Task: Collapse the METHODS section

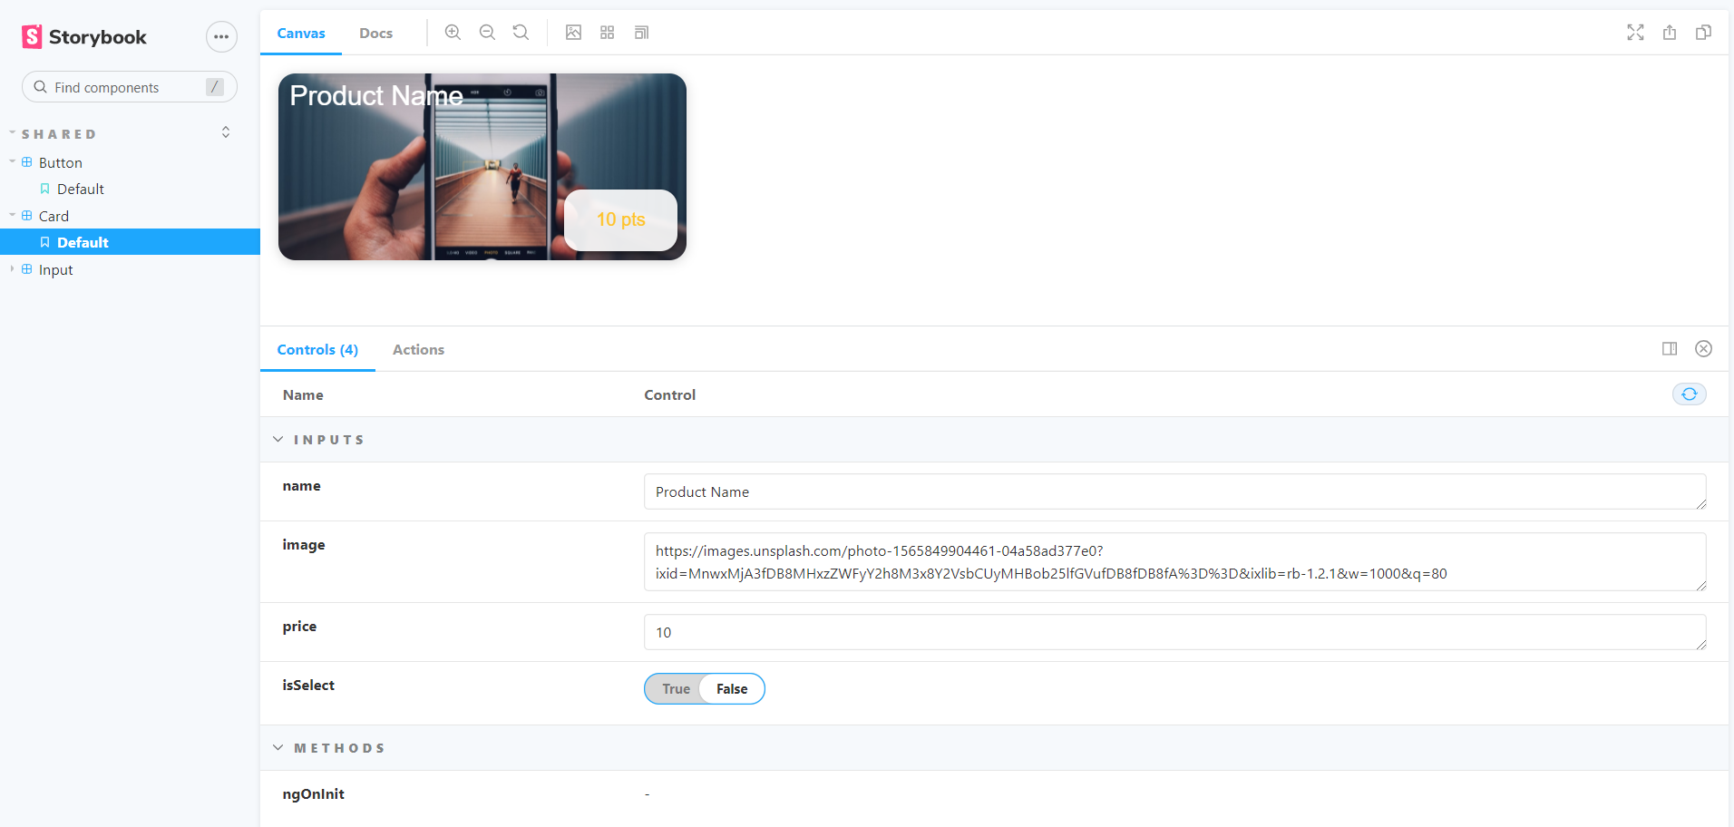Action: point(329,748)
